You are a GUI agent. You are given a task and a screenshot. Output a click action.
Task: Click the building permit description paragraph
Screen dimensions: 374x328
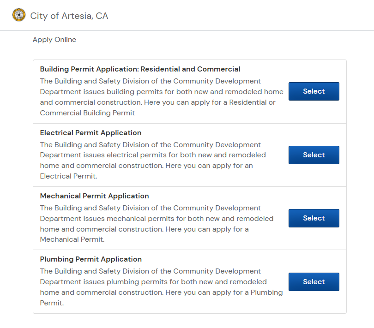pos(157,97)
